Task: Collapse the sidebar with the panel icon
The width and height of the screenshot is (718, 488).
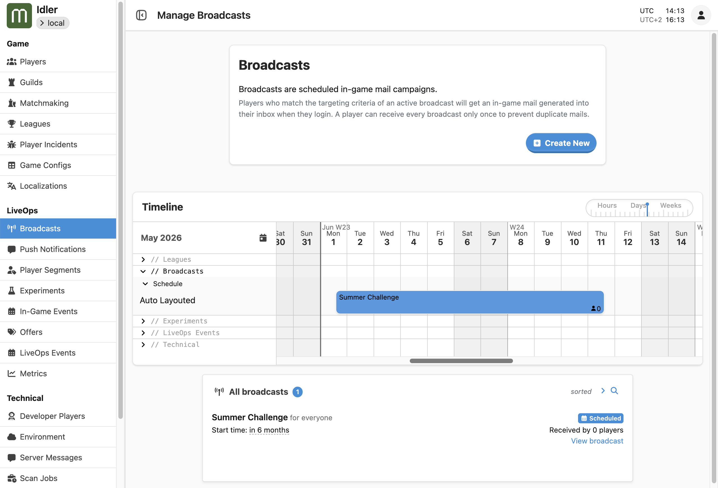Action: pyautogui.click(x=141, y=15)
